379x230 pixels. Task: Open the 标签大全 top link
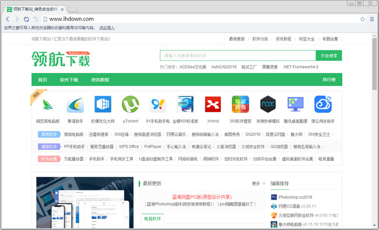pos(307,39)
